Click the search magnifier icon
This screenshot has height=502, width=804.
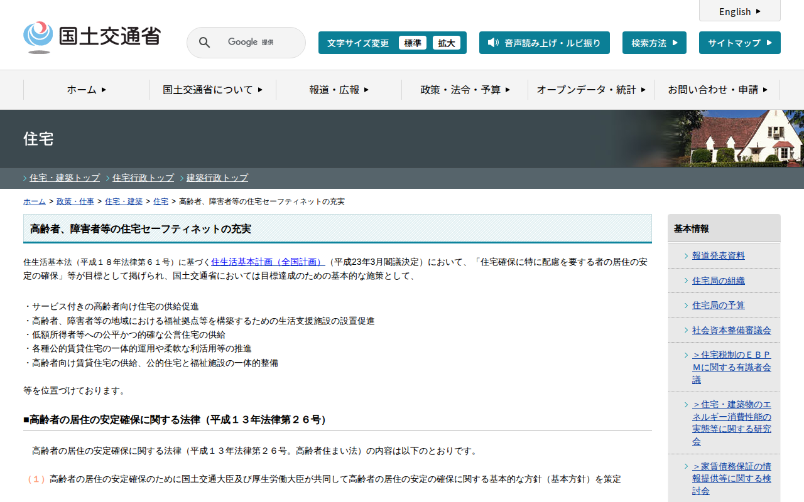(x=204, y=43)
